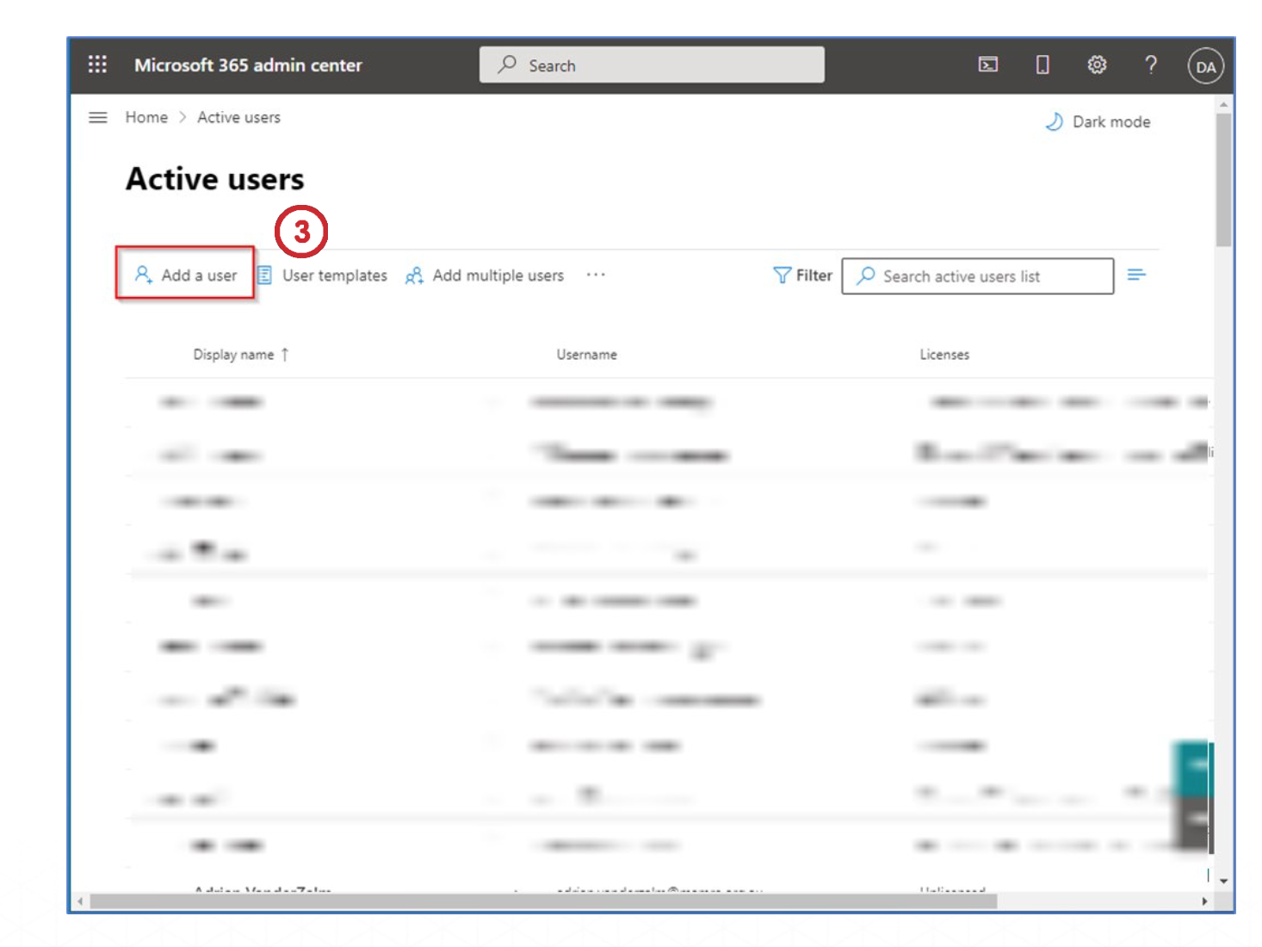
Task: Focus the top Search box
Action: pyautogui.click(x=652, y=65)
